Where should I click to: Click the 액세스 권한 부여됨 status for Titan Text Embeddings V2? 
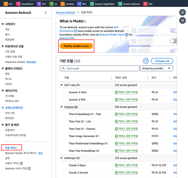pos(126,151)
